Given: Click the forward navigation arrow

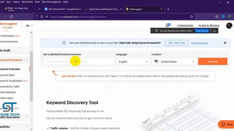Looking at the screenshot, I should pyautogui.click(x=5, y=17).
